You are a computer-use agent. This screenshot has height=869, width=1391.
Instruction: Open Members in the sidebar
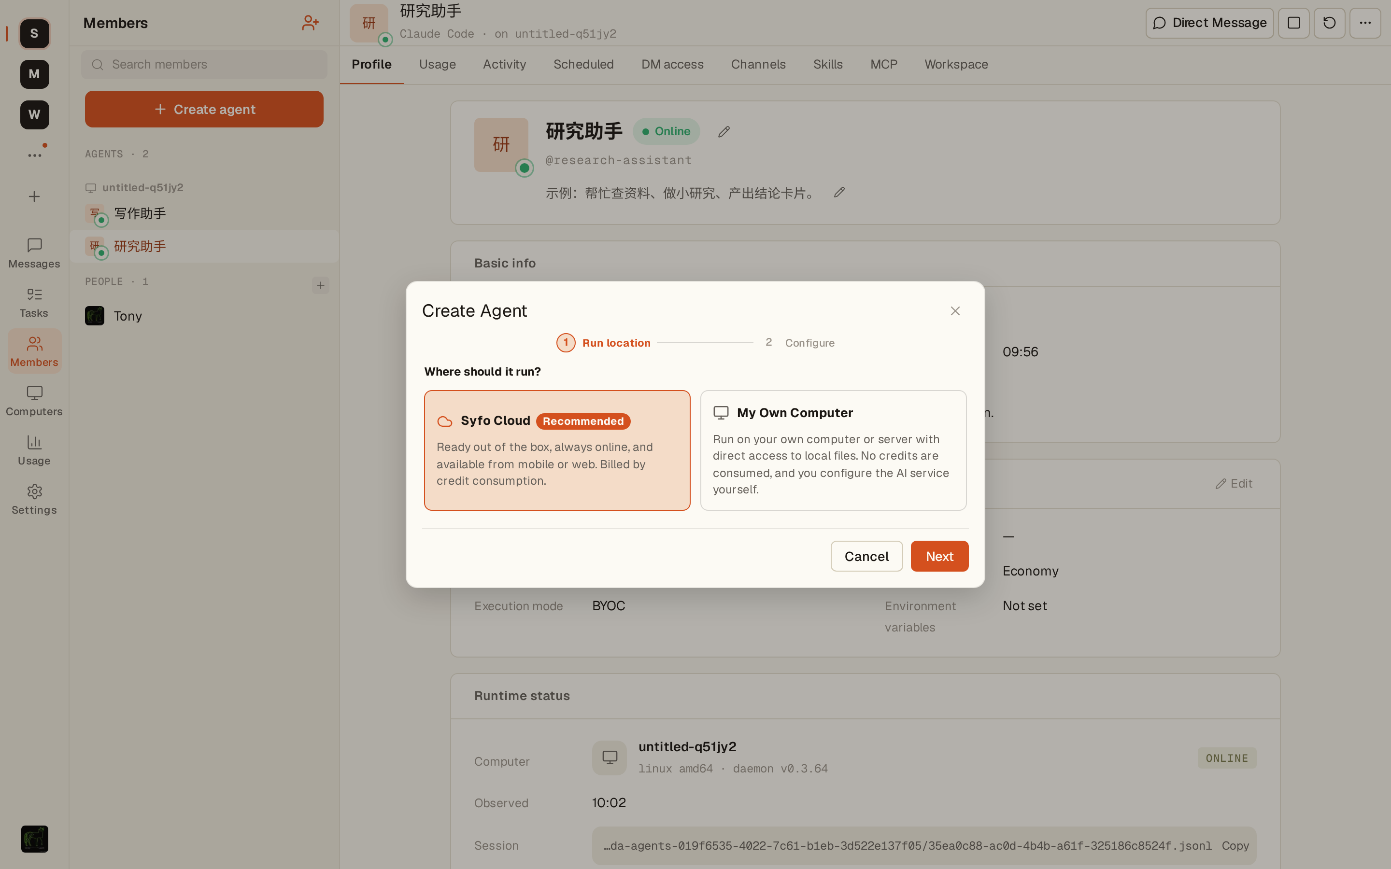pos(34,352)
